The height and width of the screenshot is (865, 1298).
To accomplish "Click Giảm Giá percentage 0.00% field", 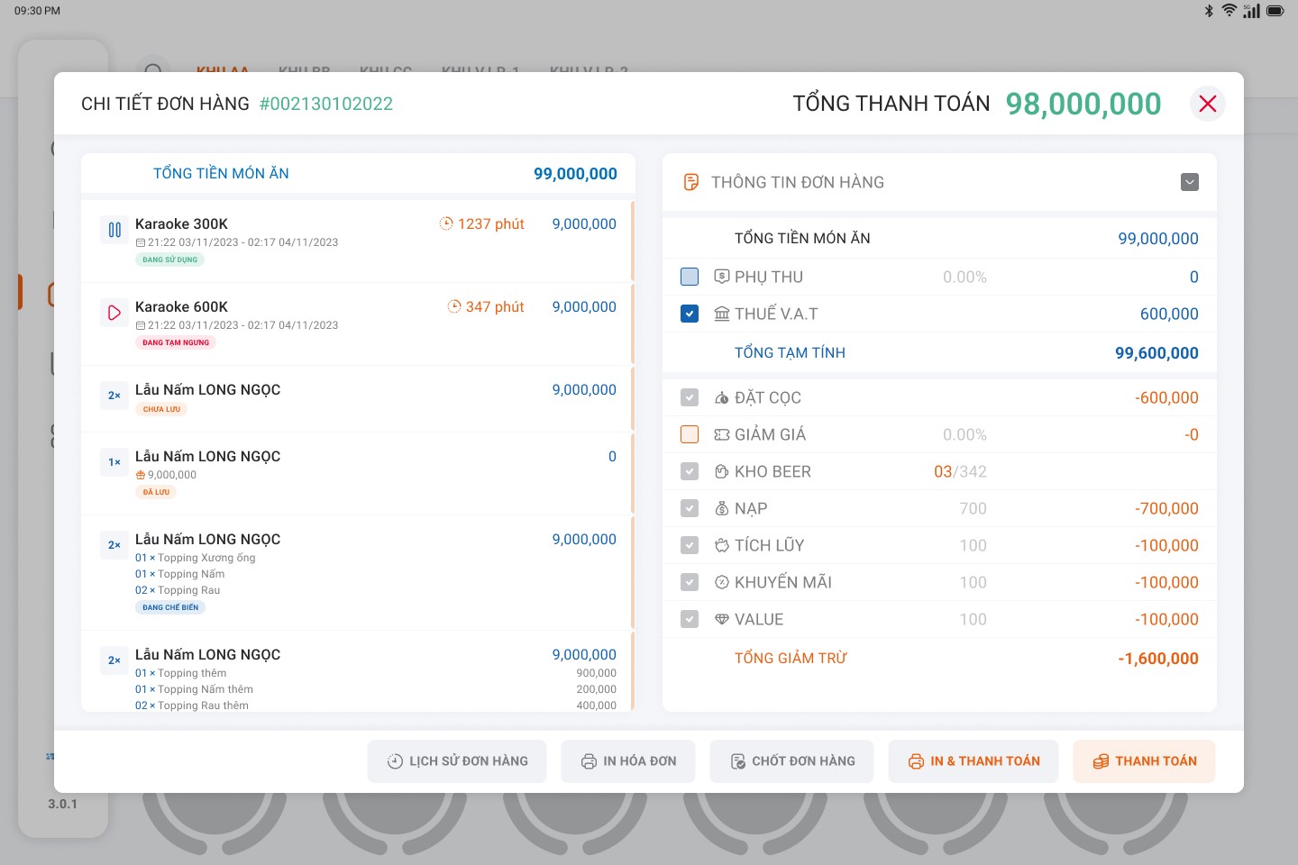I will point(964,434).
